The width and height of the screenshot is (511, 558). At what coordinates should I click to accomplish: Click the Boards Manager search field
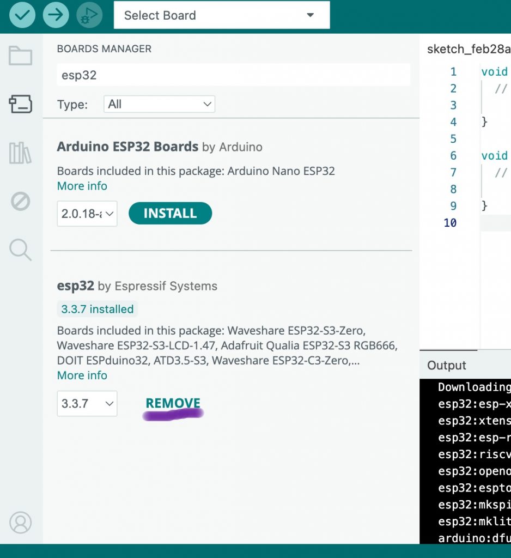(233, 75)
